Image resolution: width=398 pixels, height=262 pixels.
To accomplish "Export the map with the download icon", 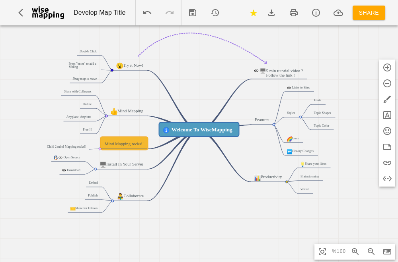I will pyautogui.click(x=271, y=13).
